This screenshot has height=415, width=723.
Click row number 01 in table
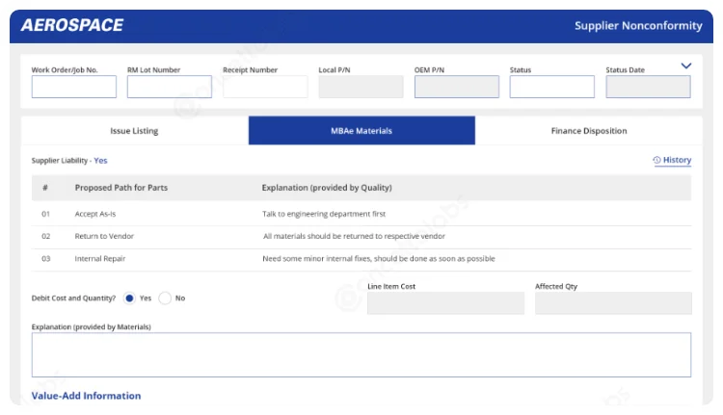click(45, 214)
